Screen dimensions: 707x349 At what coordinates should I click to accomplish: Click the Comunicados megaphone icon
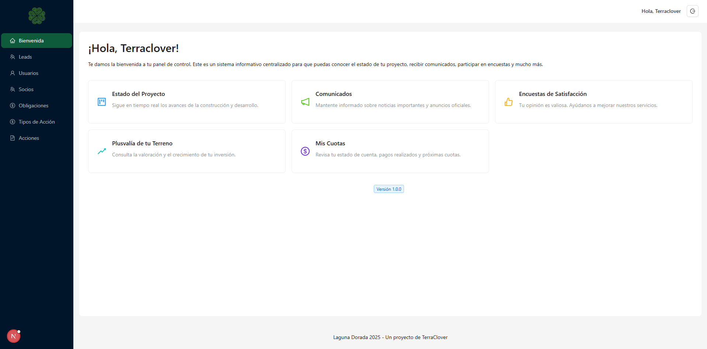coord(305,102)
